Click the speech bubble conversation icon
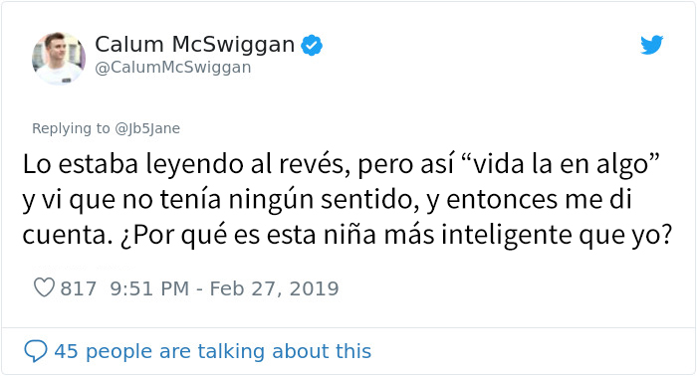This screenshot has height=376, width=697. [x=36, y=351]
